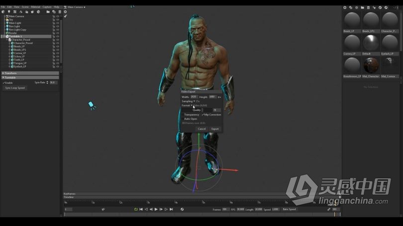Image resolution: width=403 pixels, height=226 pixels.
Task: Click the add fog icon in scene toolbar
Action: [26, 12]
